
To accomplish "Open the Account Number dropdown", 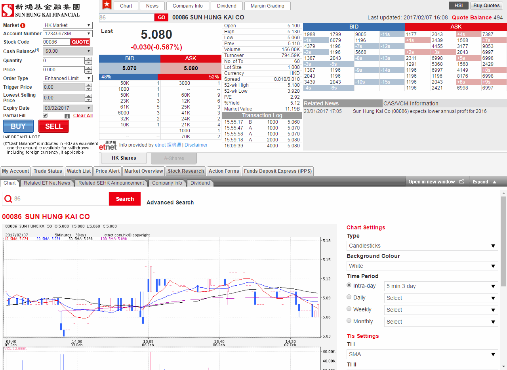I will tap(67, 34).
